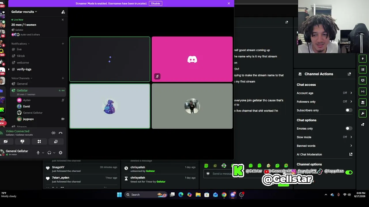The image size is (369, 207).
Task: Open Google Chrome from the taskbar
Action: [224, 195]
